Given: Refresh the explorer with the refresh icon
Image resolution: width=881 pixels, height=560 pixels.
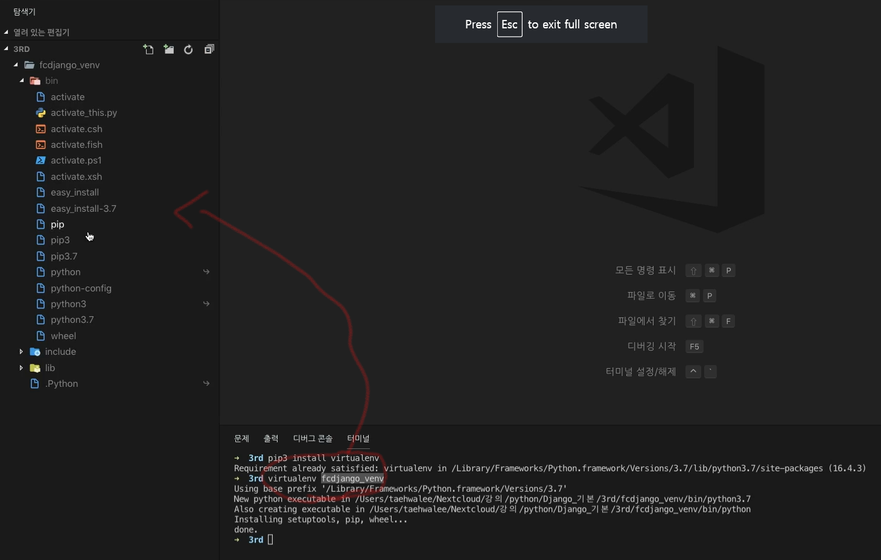Looking at the screenshot, I should [188, 49].
